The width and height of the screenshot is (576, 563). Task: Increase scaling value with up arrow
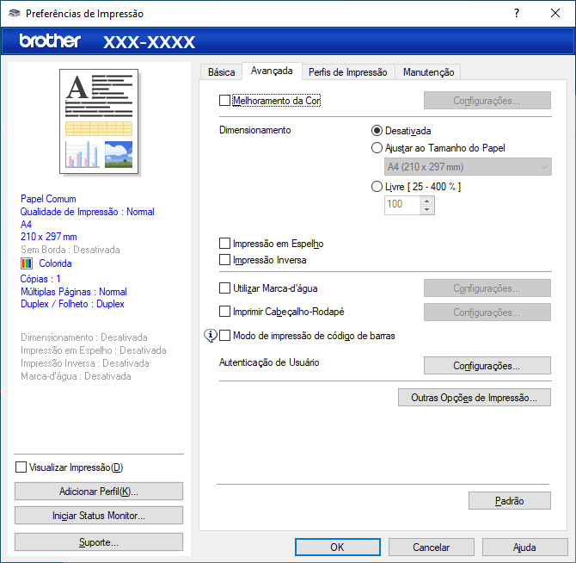point(427,200)
